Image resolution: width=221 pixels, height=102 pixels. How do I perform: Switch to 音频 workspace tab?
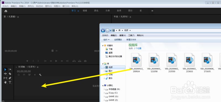coord(119,11)
